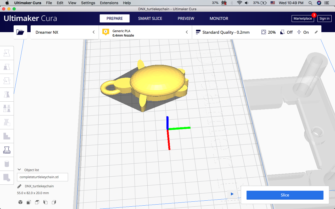Open the volume control in menu bar

247,3
